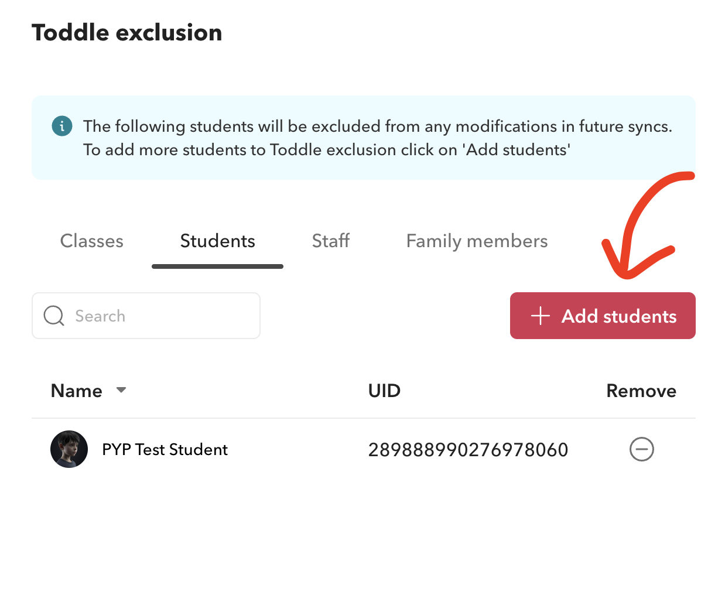Go to the Family members tab
725x595 pixels.
coord(477,241)
